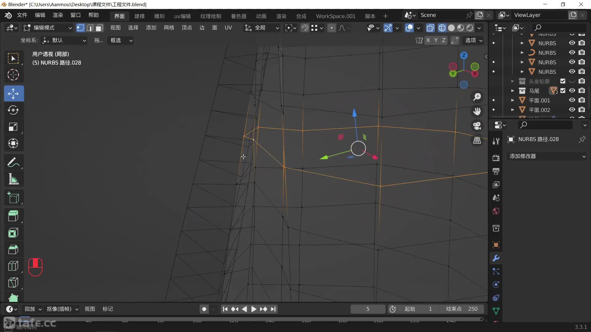This screenshot has width=591, height=332.
Task: Select the Box Select tool
Action: (x=14, y=58)
